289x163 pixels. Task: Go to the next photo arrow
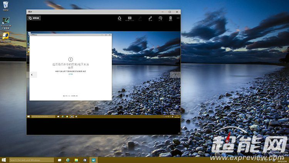(x=175, y=75)
